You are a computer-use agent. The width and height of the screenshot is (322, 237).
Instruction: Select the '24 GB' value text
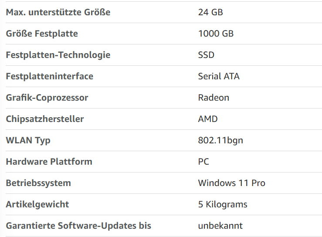[210, 12]
